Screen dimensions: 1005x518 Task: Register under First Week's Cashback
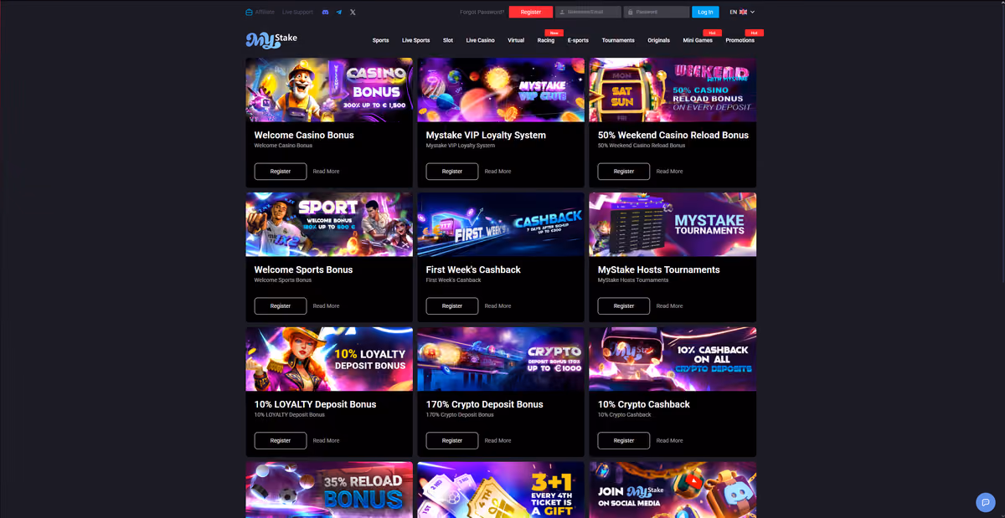point(452,306)
